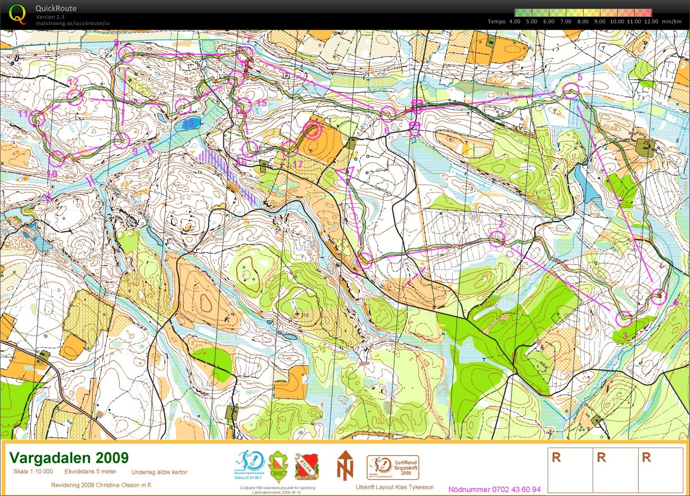Screen dimensions: 690x496
Task: Open the matstroeng.se/quickroute/sv link
Action: coord(73,24)
